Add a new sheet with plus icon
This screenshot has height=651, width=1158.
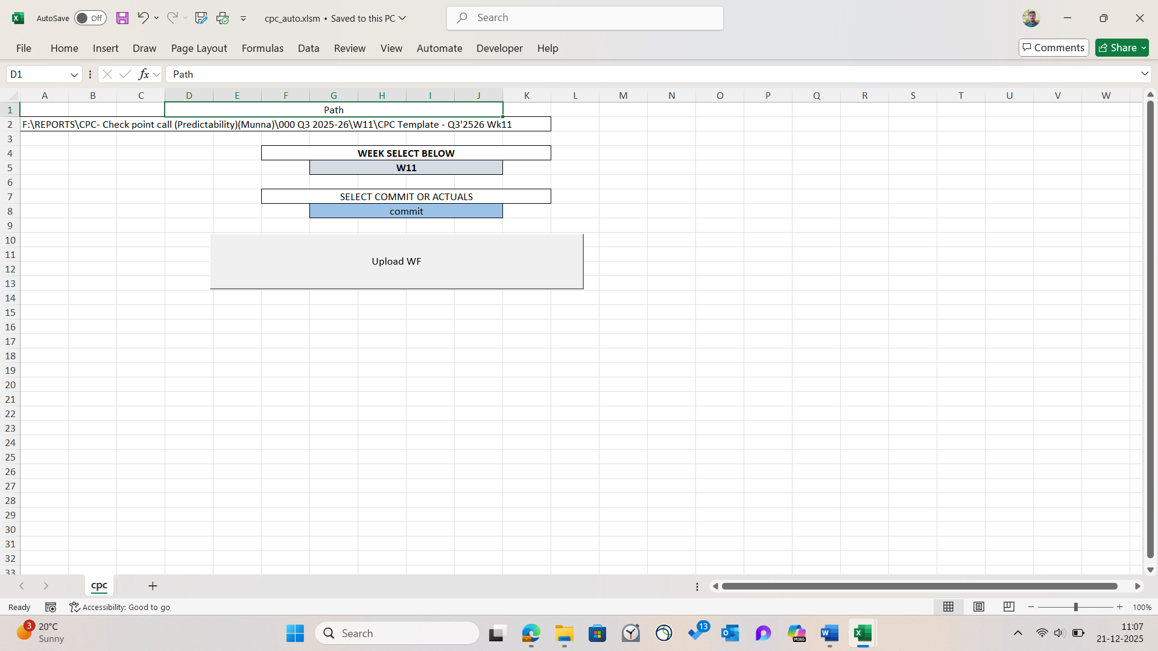[153, 586]
